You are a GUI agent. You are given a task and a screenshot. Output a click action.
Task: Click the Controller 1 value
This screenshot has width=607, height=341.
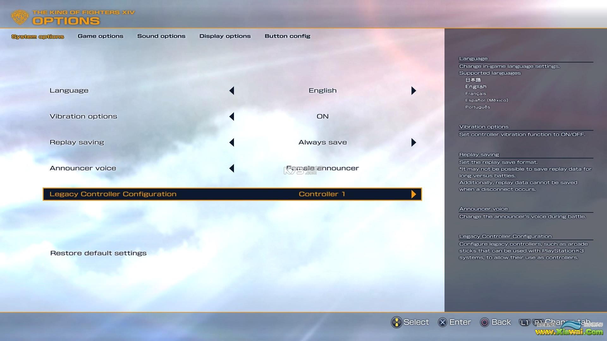tap(322, 194)
